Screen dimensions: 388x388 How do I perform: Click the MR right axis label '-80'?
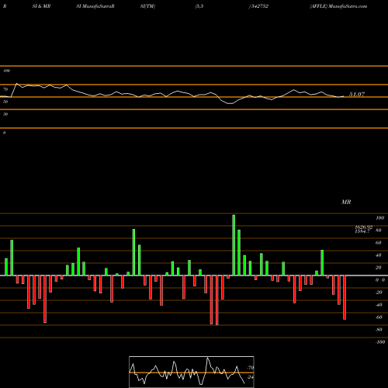coord(379,330)
